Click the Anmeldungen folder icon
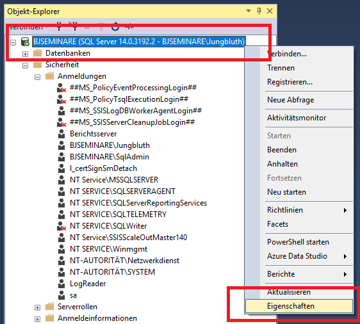360x324 pixels. [49, 76]
